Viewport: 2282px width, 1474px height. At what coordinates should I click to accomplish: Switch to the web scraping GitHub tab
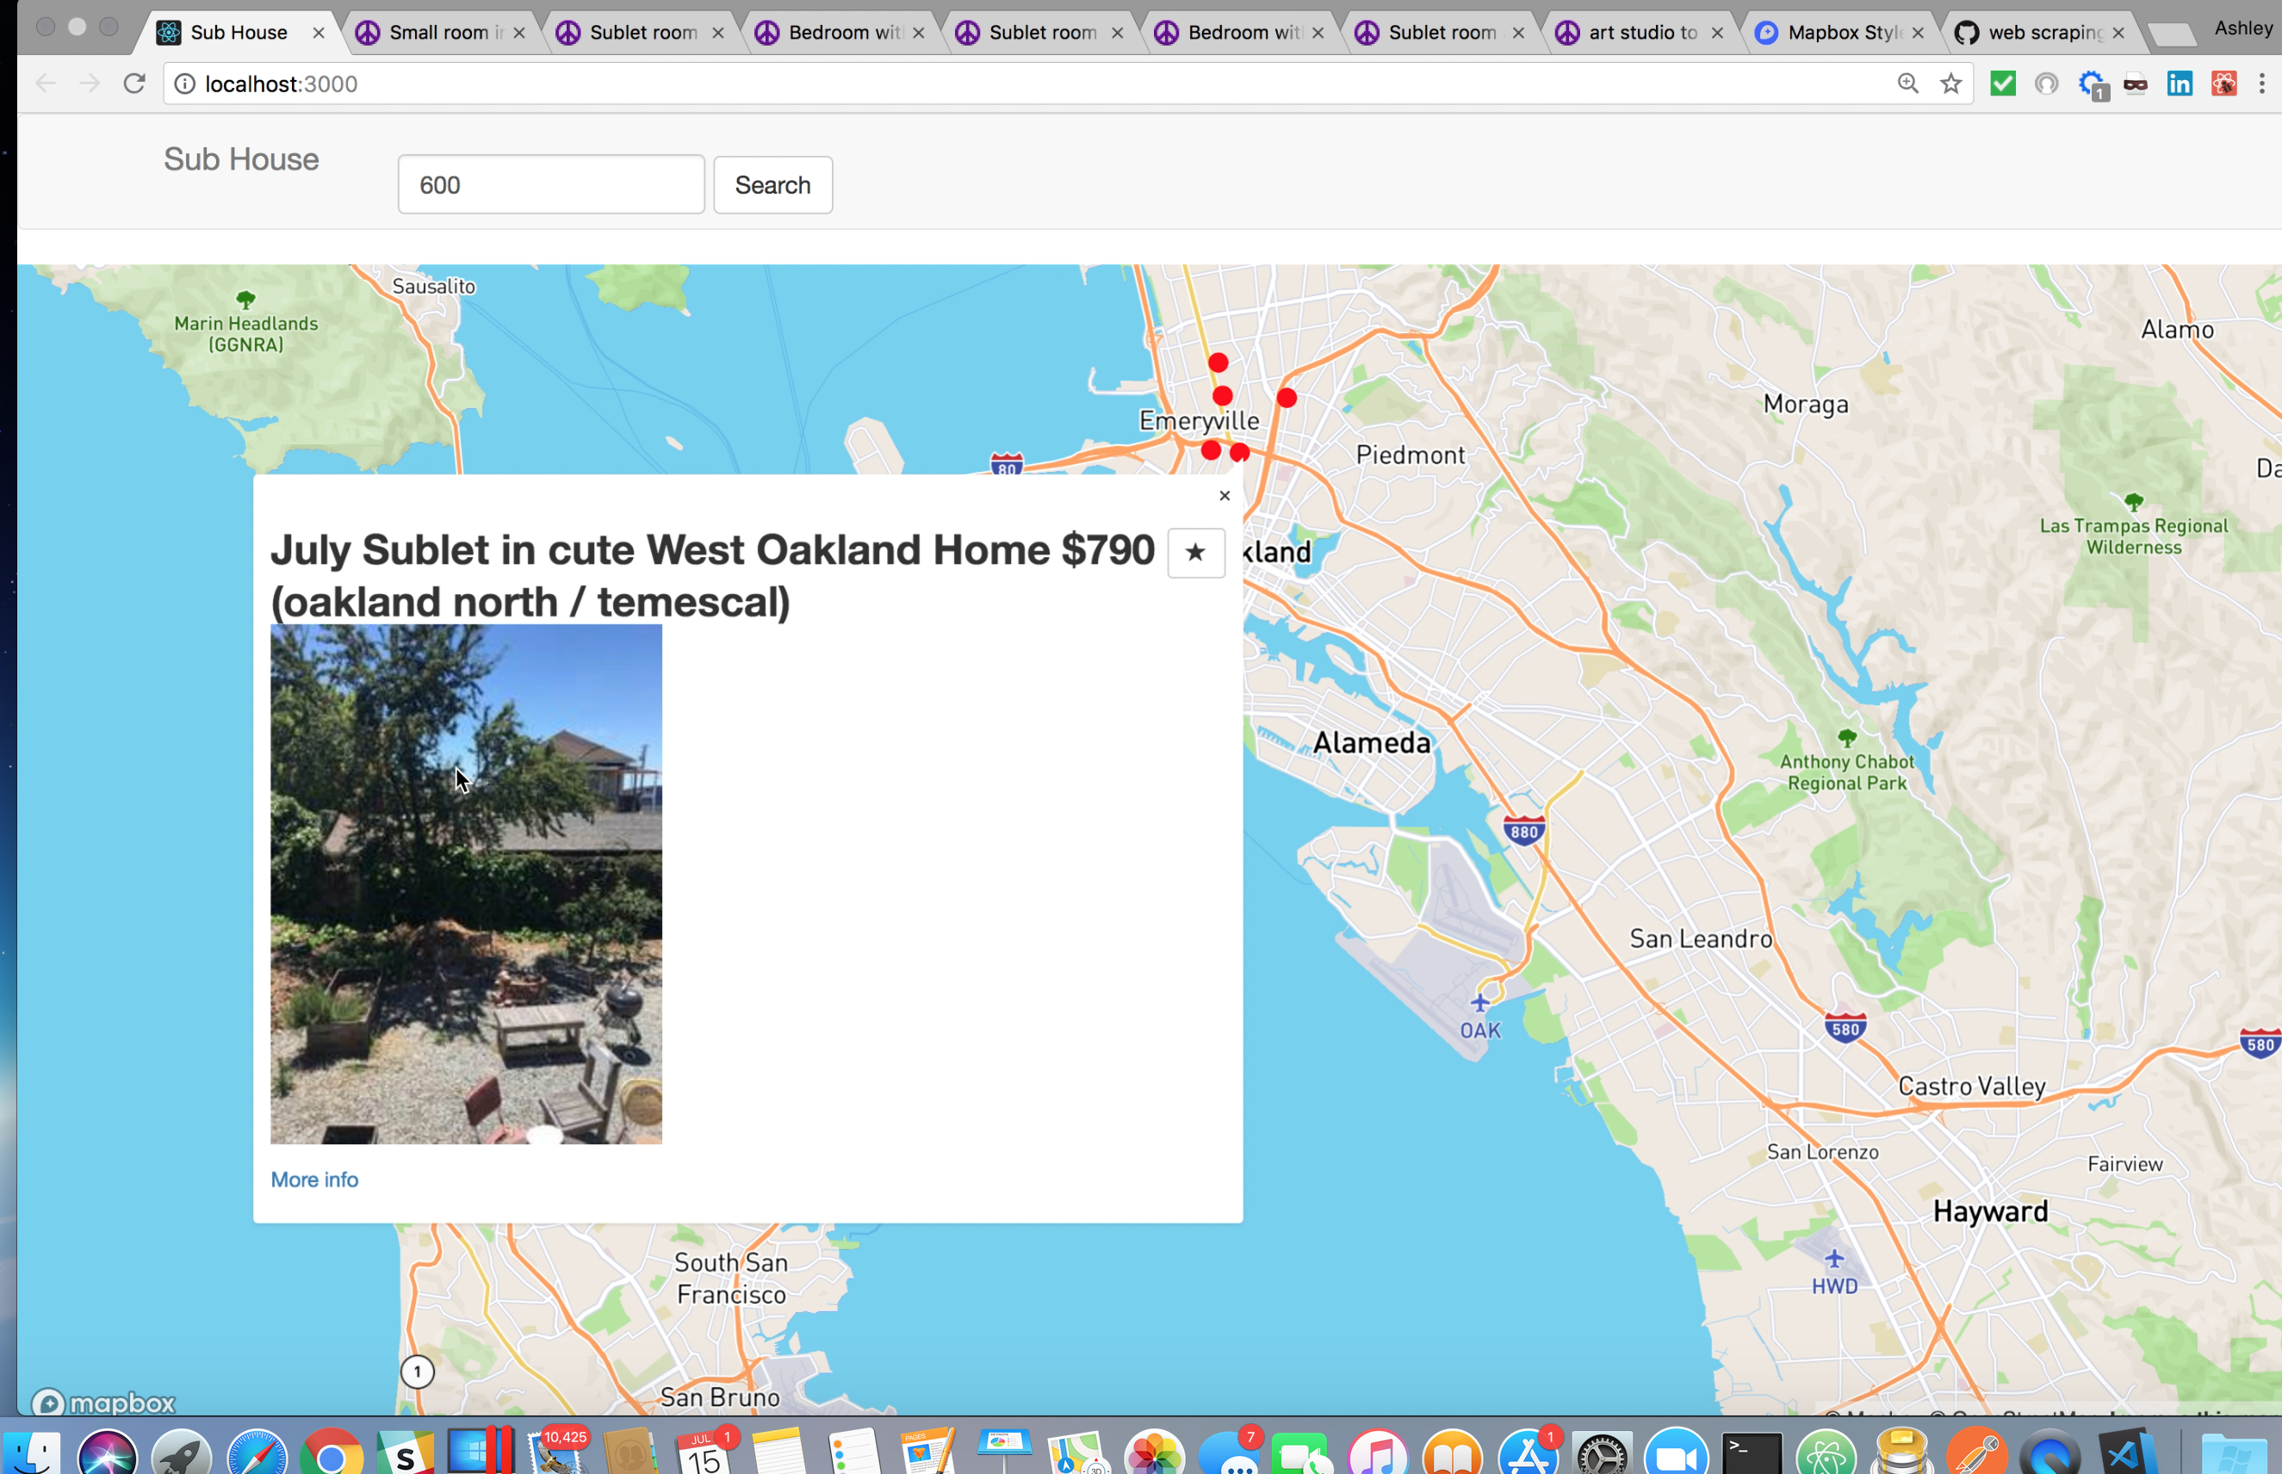tap(2039, 33)
